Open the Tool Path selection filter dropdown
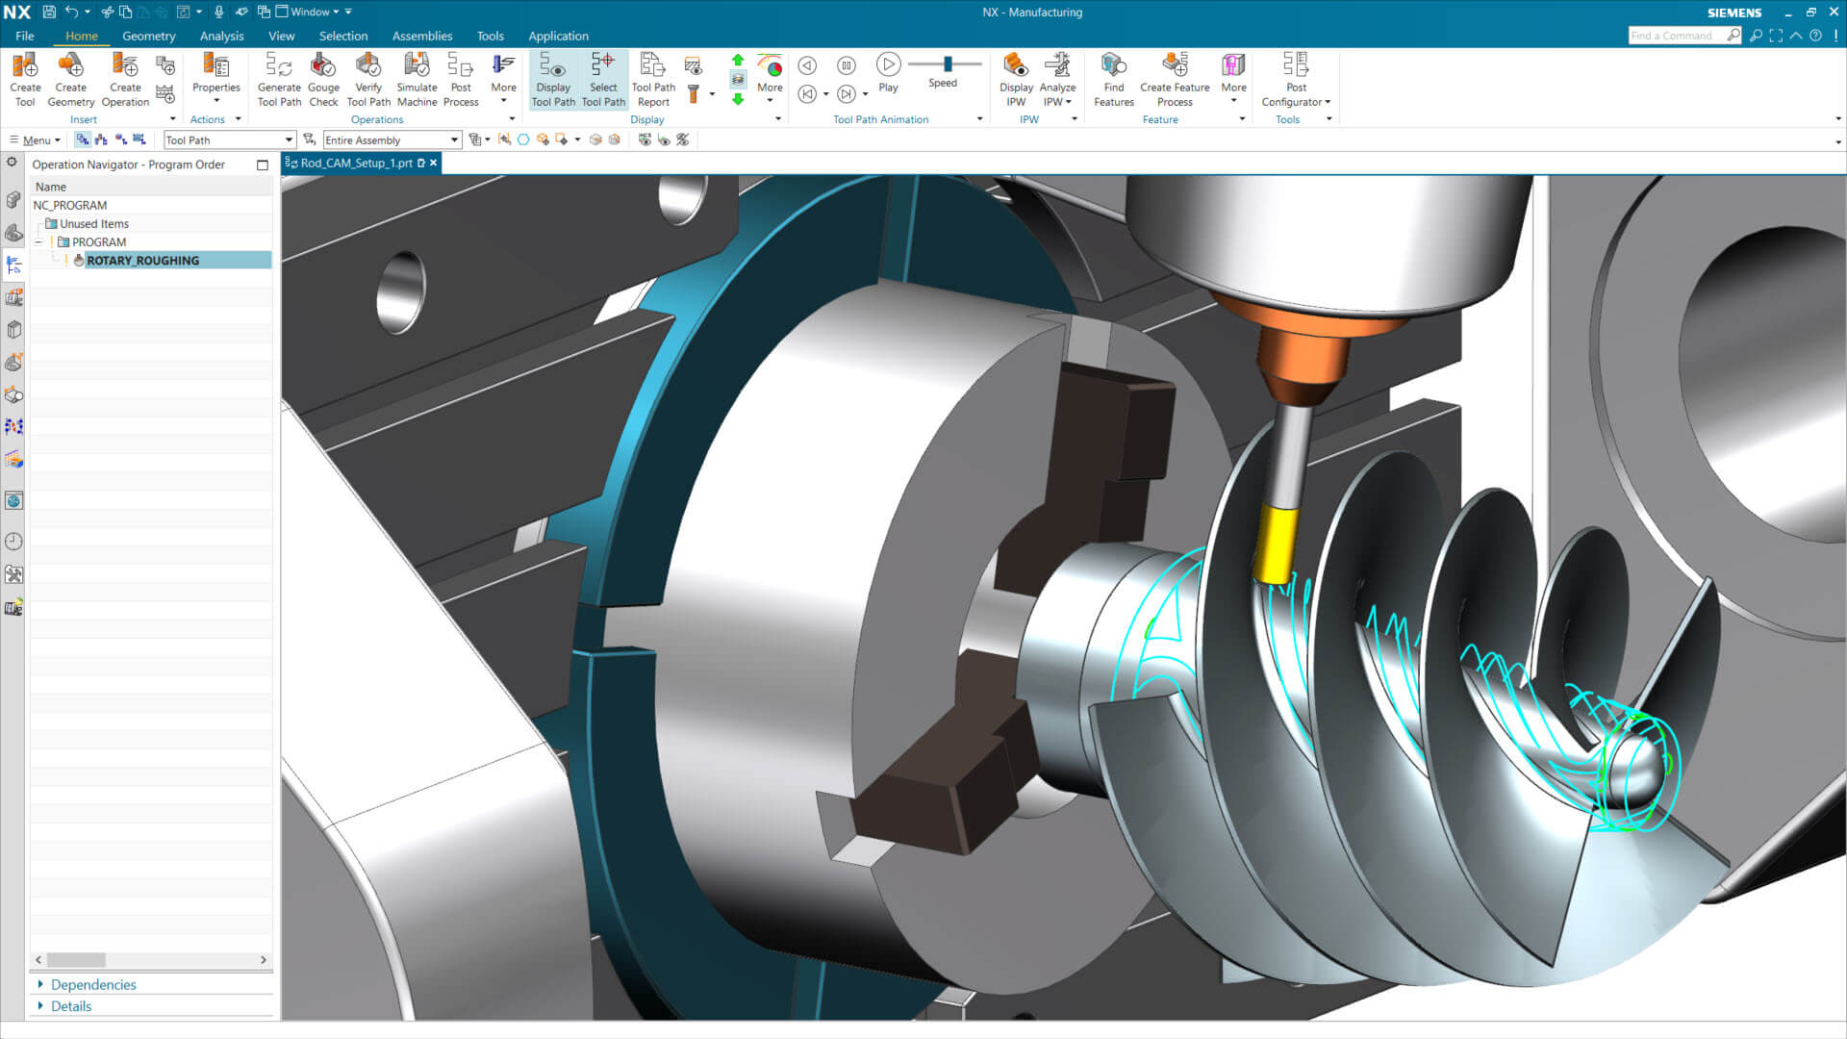1847x1039 pixels. point(289,139)
